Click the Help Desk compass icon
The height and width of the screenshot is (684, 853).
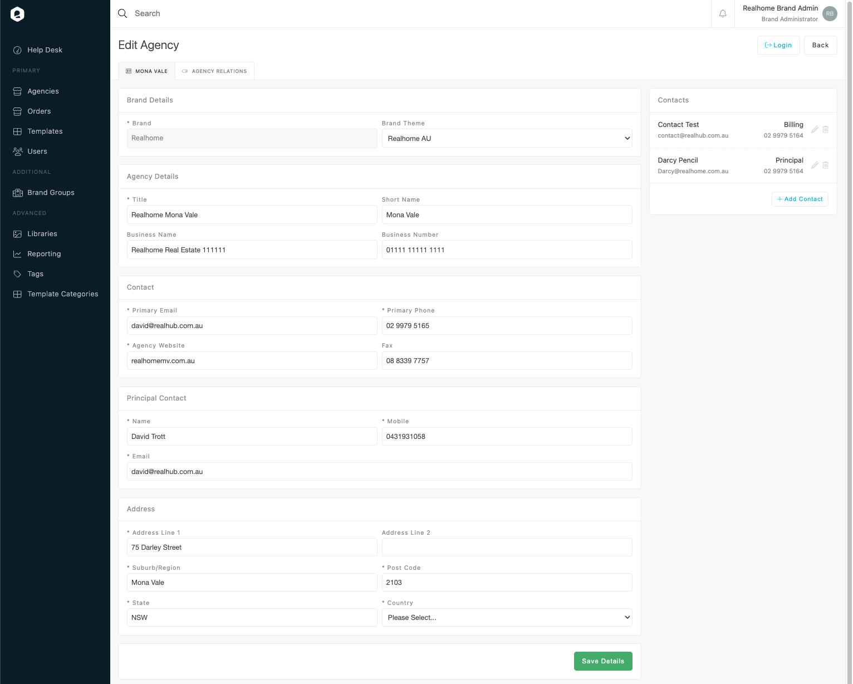(x=17, y=50)
